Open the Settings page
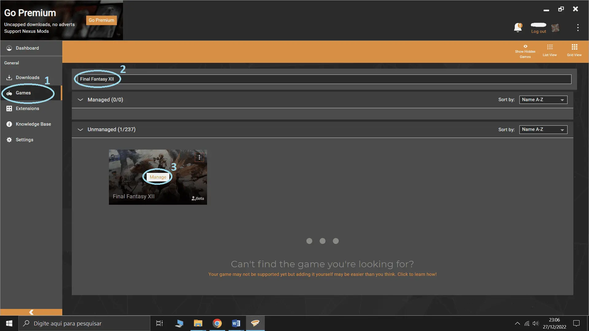 31,140
